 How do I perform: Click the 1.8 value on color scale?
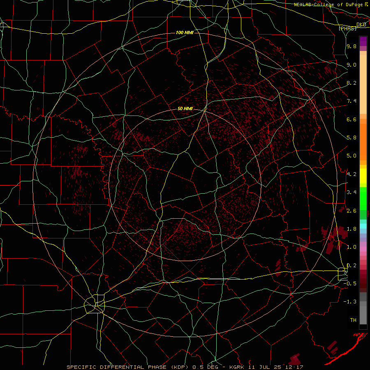click(351, 229)
